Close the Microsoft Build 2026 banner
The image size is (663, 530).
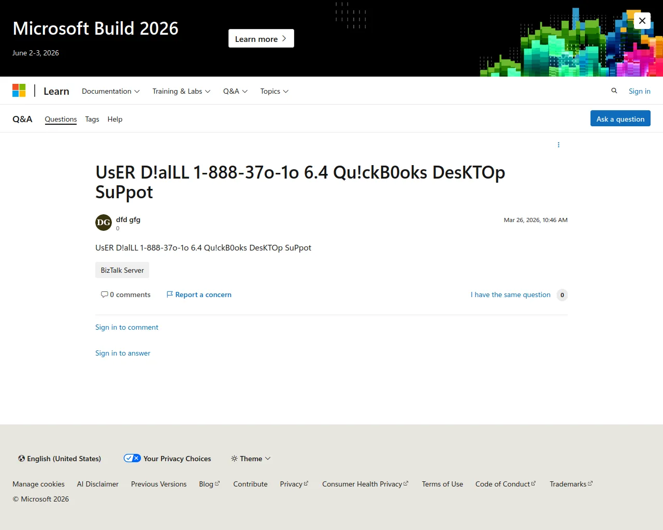[642, 21]
